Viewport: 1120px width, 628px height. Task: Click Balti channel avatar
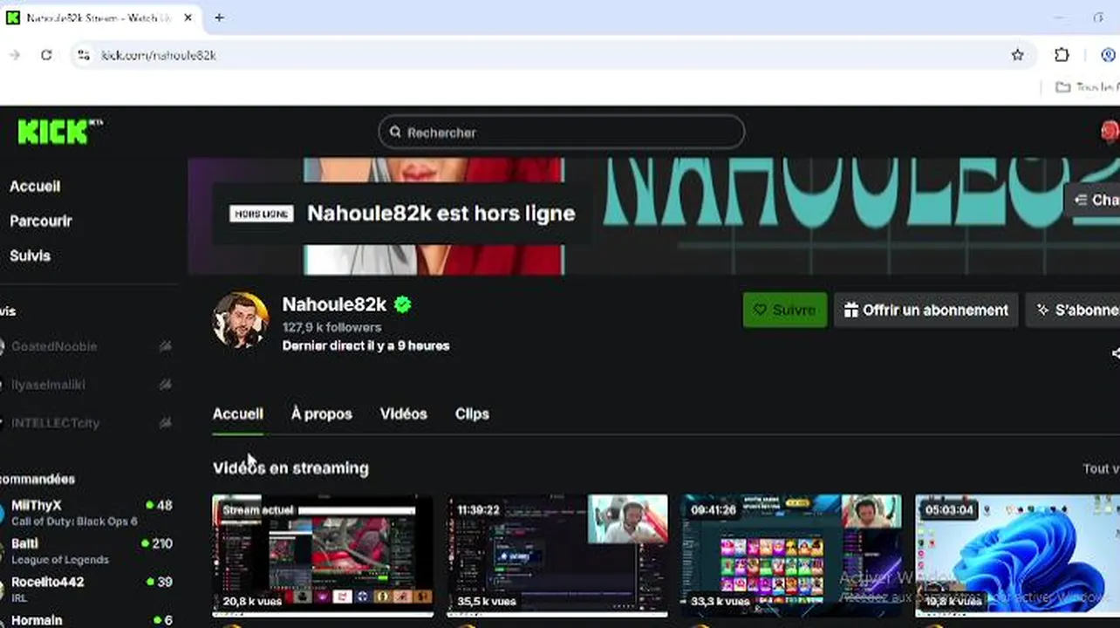point(3,551)
